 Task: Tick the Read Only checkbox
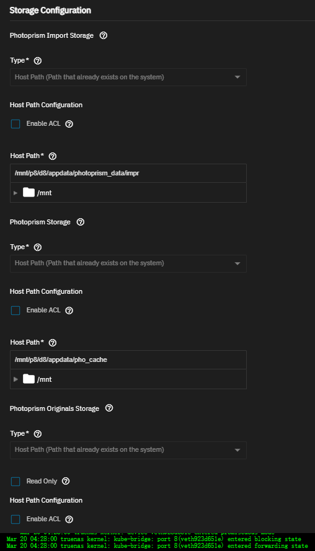16,482
